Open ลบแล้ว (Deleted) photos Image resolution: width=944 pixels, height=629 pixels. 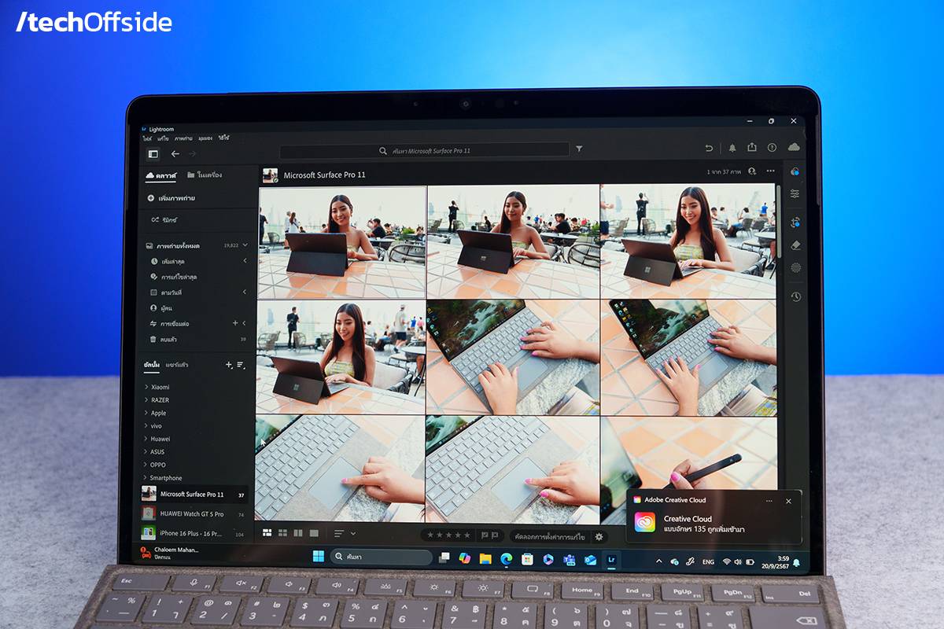163,339
